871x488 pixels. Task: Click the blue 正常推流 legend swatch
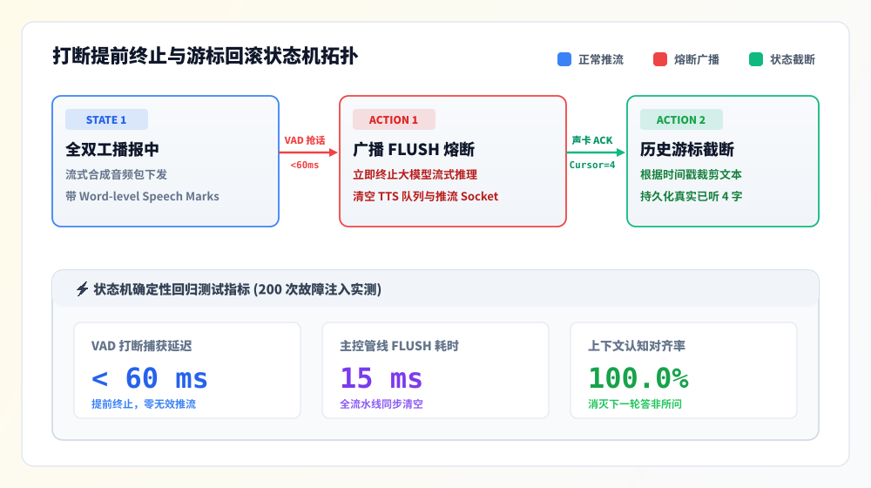point(564,59)
